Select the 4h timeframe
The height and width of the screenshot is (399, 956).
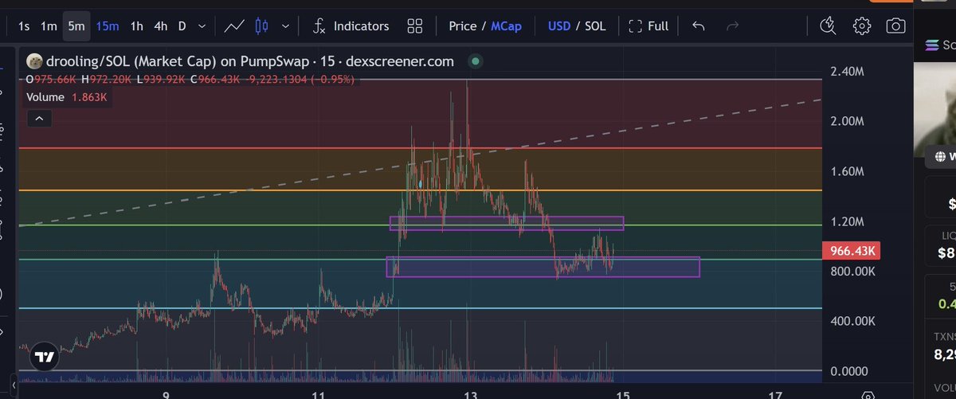[161, 26]
